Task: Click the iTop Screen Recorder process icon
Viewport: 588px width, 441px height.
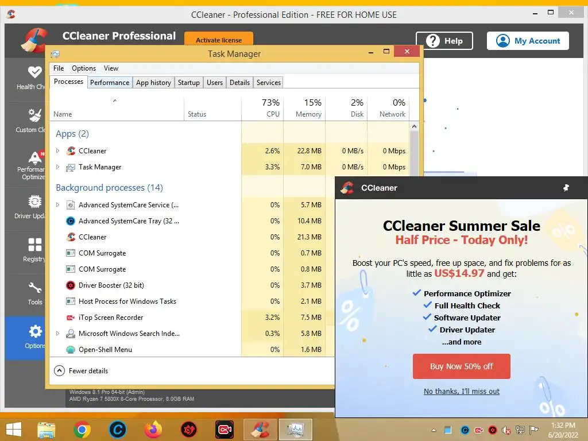Action: pyautogui.click(x=71, y=318)
